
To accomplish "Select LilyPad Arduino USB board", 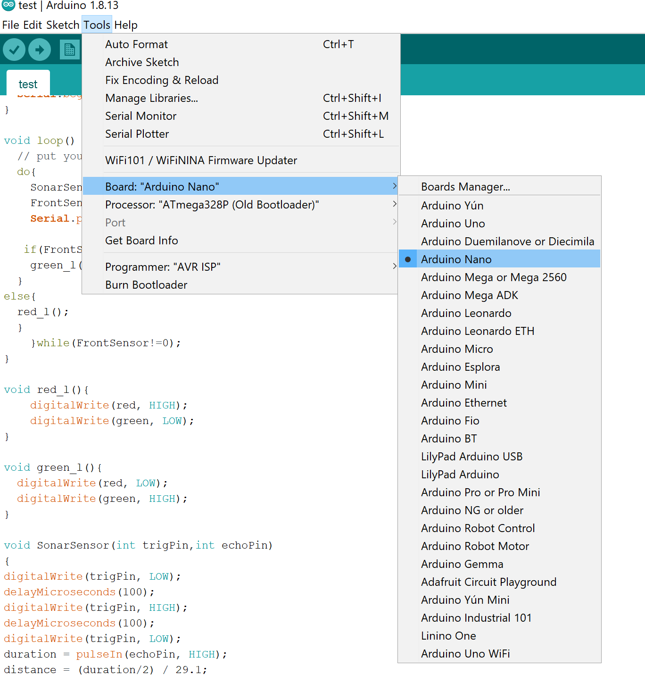I will click(x=499, y=456).
